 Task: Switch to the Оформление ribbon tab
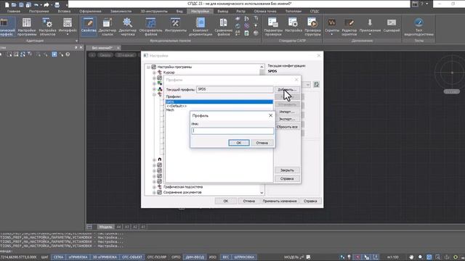point(90,12)
